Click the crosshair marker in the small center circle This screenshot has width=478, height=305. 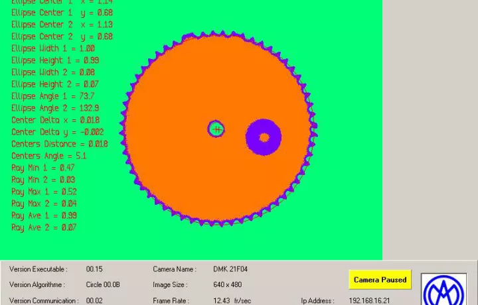click(x=216, y=129)
